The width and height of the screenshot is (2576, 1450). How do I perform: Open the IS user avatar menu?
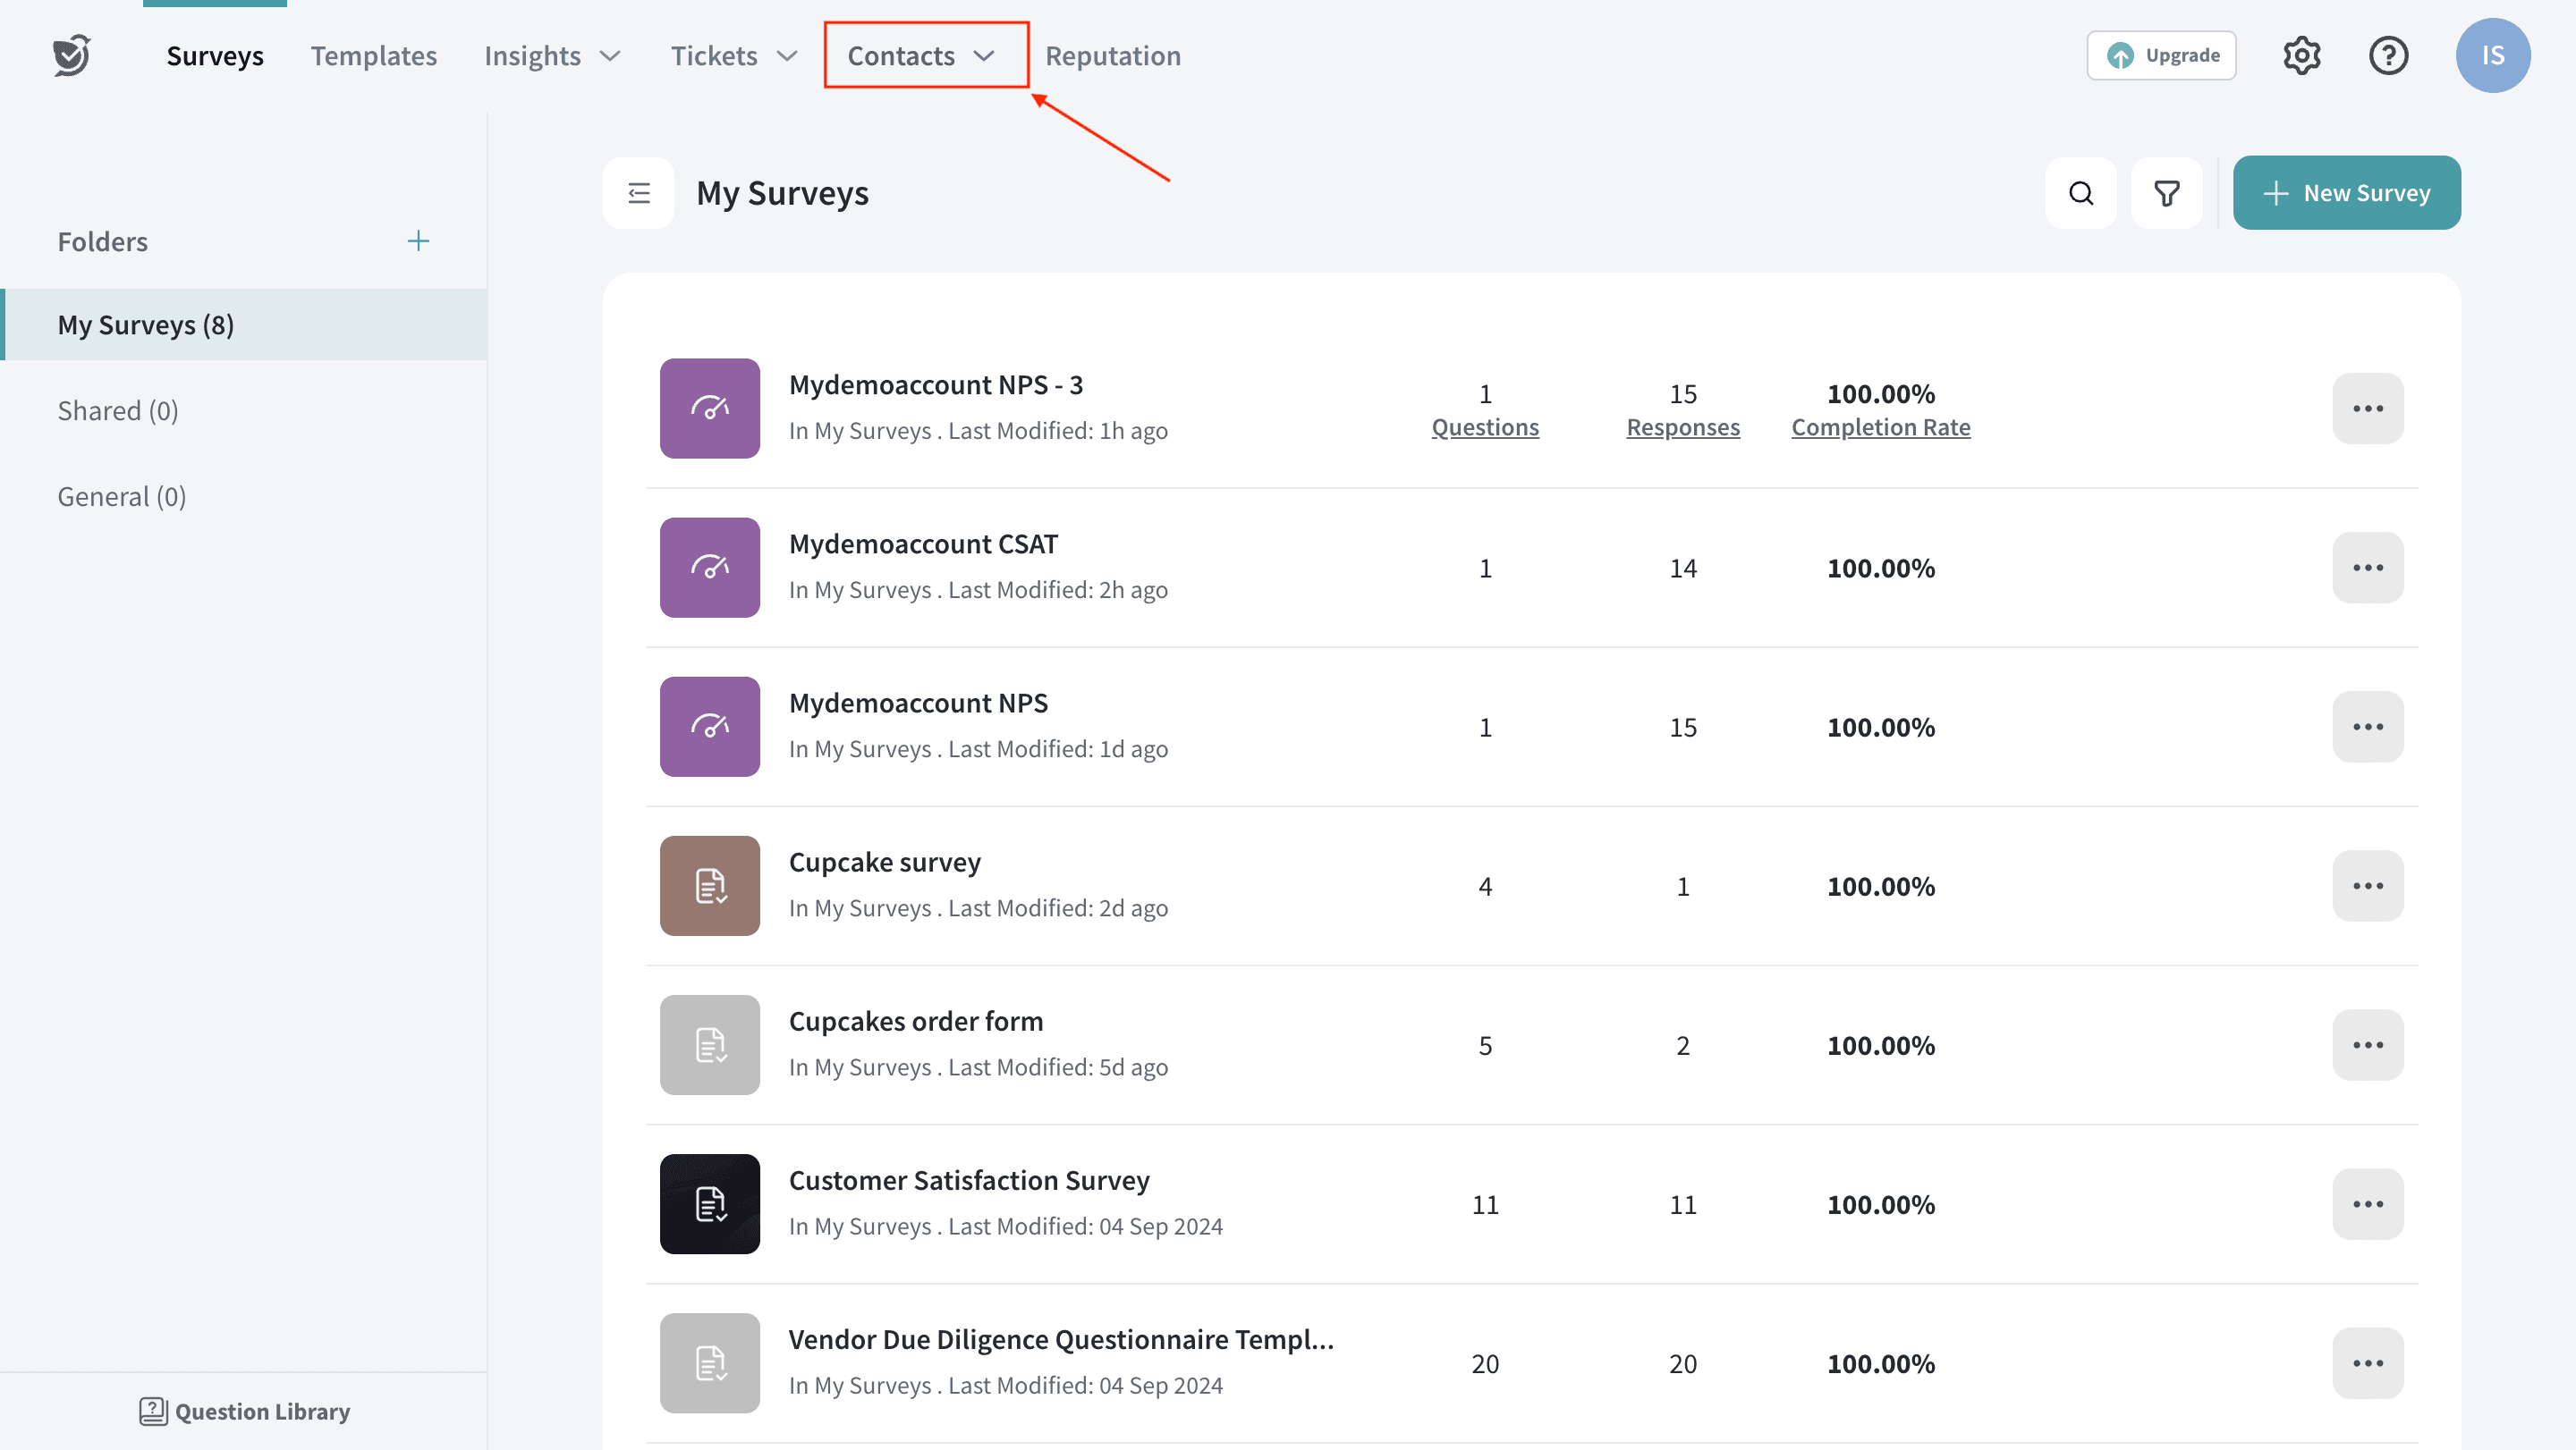tap(2492, 55)
